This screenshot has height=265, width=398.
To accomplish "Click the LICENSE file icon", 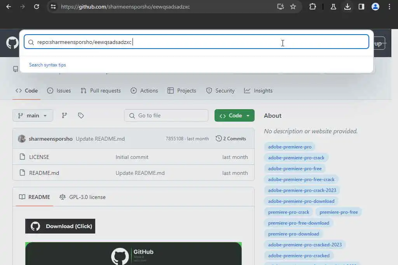I will [x=22, y=157].
